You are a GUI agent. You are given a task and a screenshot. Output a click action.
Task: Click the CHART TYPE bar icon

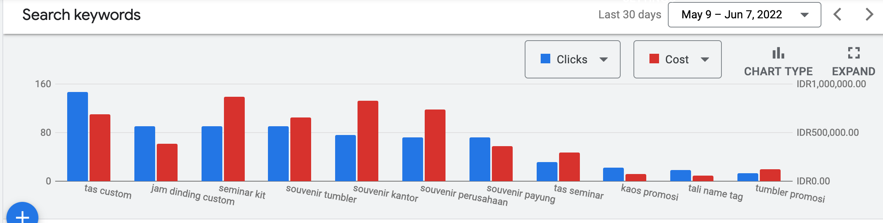778,53
